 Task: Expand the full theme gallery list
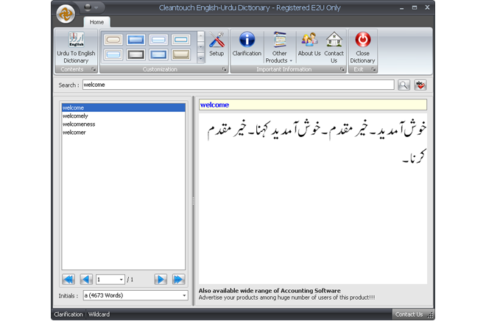pyautogui.click(x=200, y=58)
